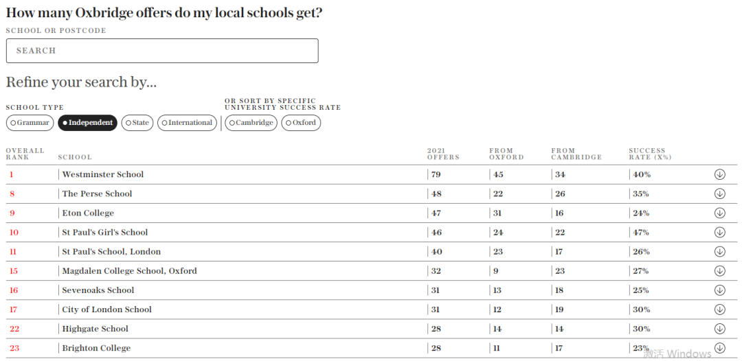Toggle the Independent school type filter

(x=87, y=123)
